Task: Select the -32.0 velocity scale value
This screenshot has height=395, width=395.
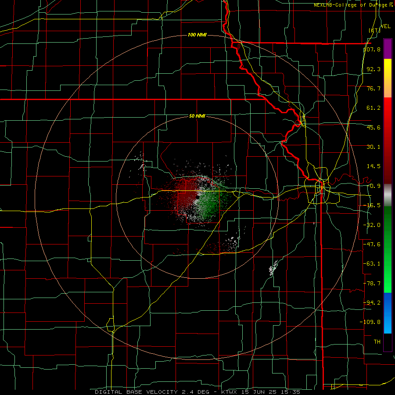Action: (x=372, y=225)
